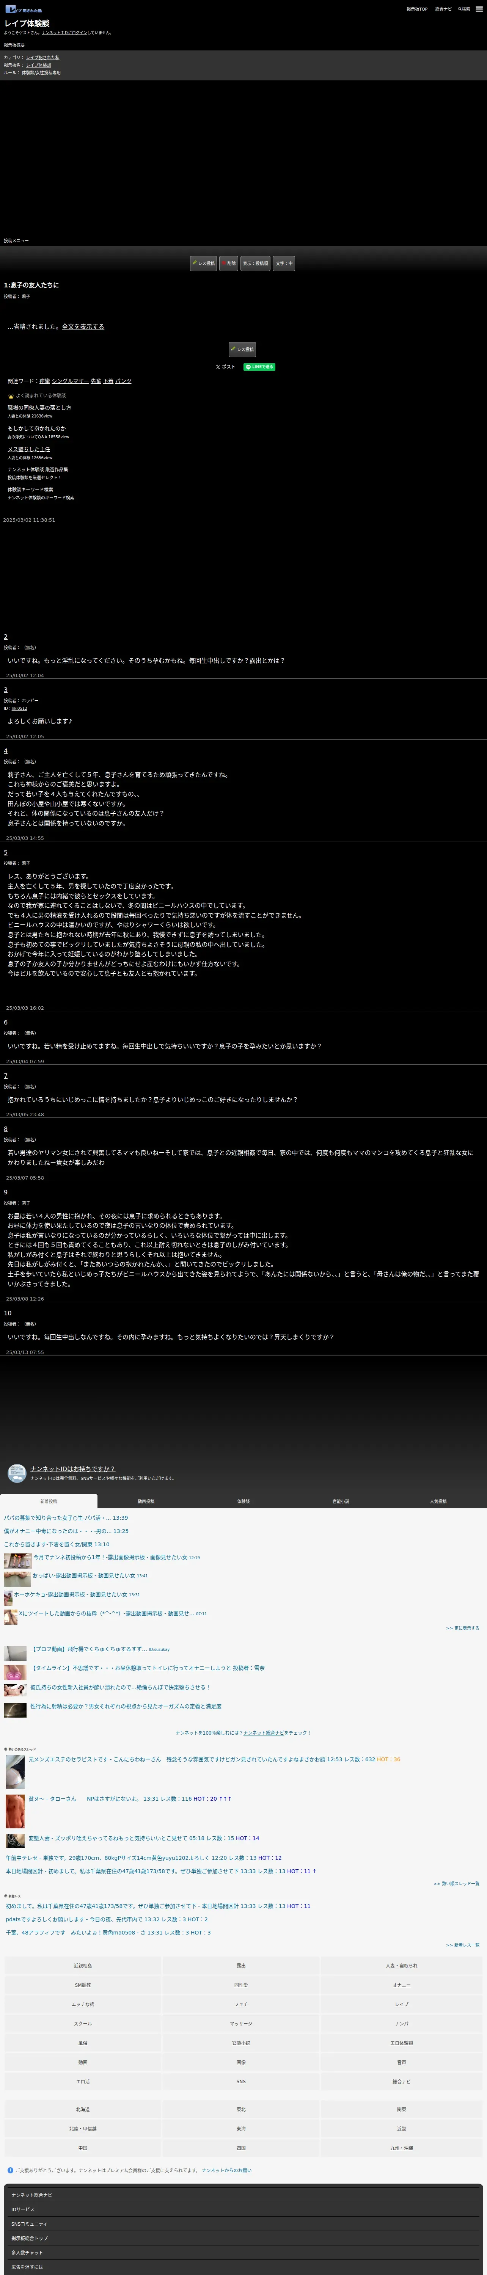Switch to the 新着投稿 tab

[49, 1501]
